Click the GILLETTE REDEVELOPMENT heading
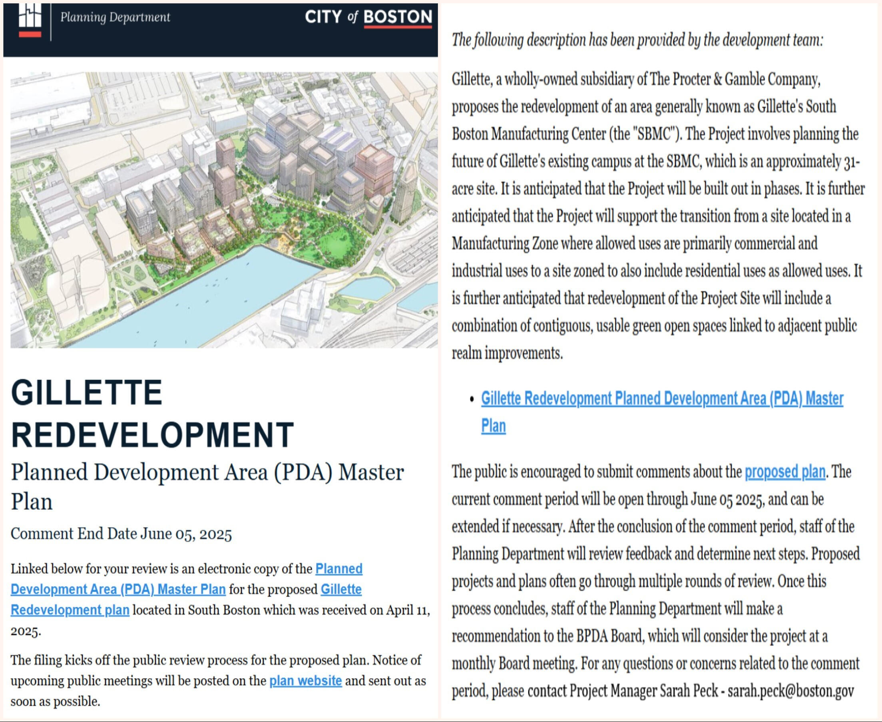The width and height of the screenshot is (882, 722). pos(153,413)
